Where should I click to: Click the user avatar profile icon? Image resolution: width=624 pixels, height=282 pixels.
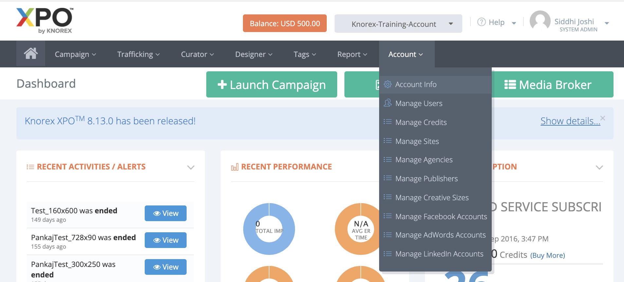click(540, 21)
